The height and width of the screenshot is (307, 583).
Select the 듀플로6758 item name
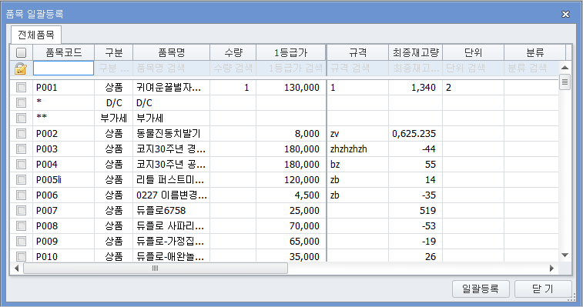click(172, 210)
